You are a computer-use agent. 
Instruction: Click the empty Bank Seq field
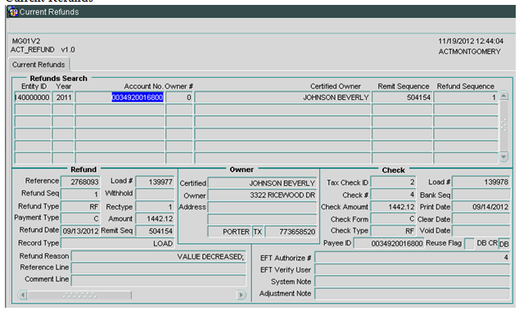coord(481,195)
